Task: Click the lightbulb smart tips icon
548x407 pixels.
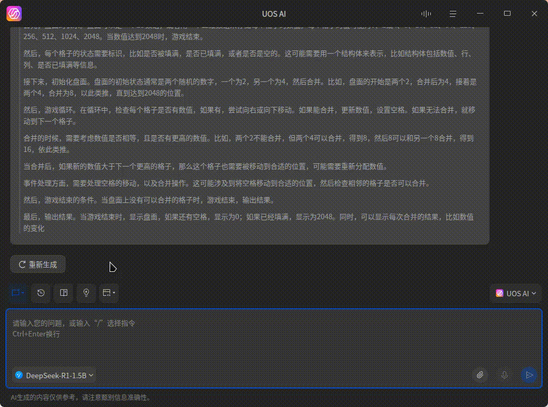Action: 86,293
